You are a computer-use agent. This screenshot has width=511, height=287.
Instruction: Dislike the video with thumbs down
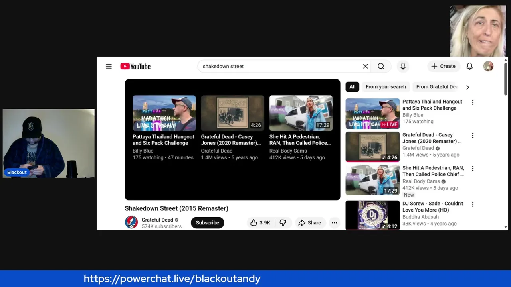point(283,223)
